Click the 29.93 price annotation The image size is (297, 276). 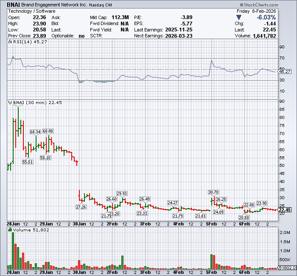(122, 193)
